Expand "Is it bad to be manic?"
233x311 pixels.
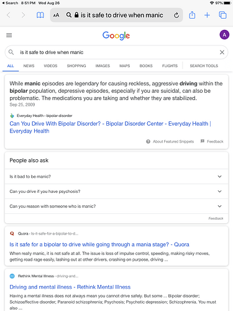(116, 177)
